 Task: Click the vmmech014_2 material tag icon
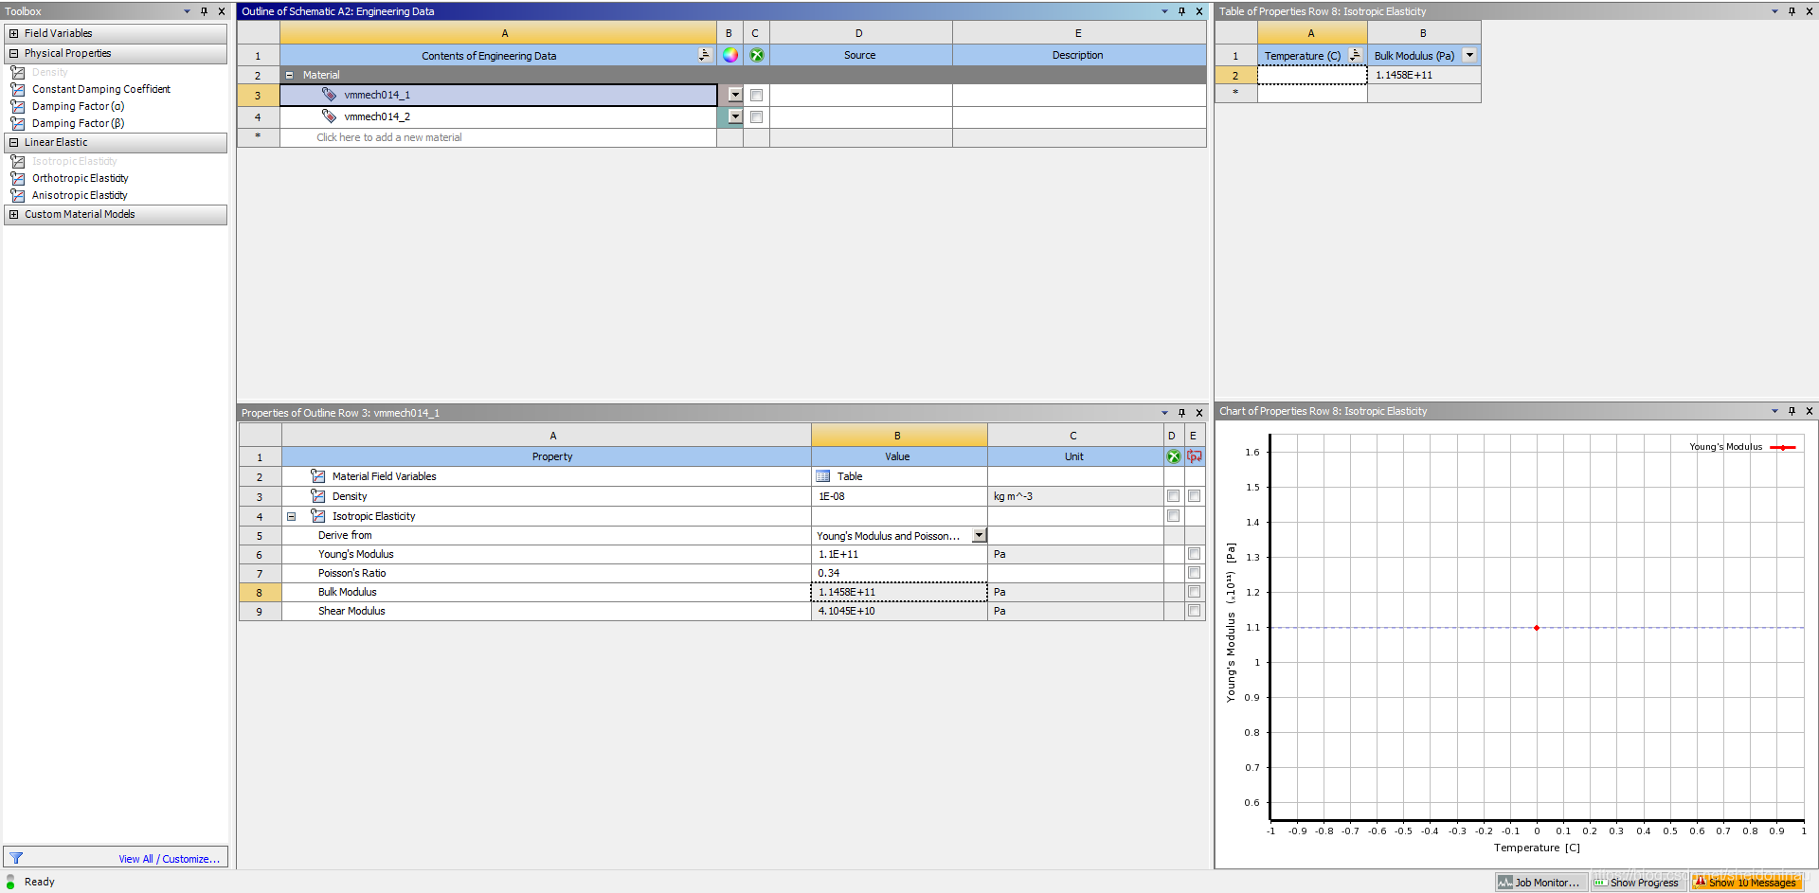[x=329, y=116]
